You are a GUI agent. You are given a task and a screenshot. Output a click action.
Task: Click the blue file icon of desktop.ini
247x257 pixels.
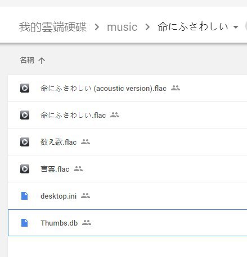25,196
